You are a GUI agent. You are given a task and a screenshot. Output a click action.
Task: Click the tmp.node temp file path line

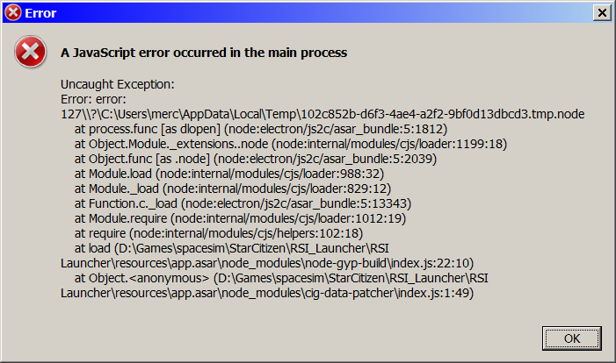click(x=322, y=115)
